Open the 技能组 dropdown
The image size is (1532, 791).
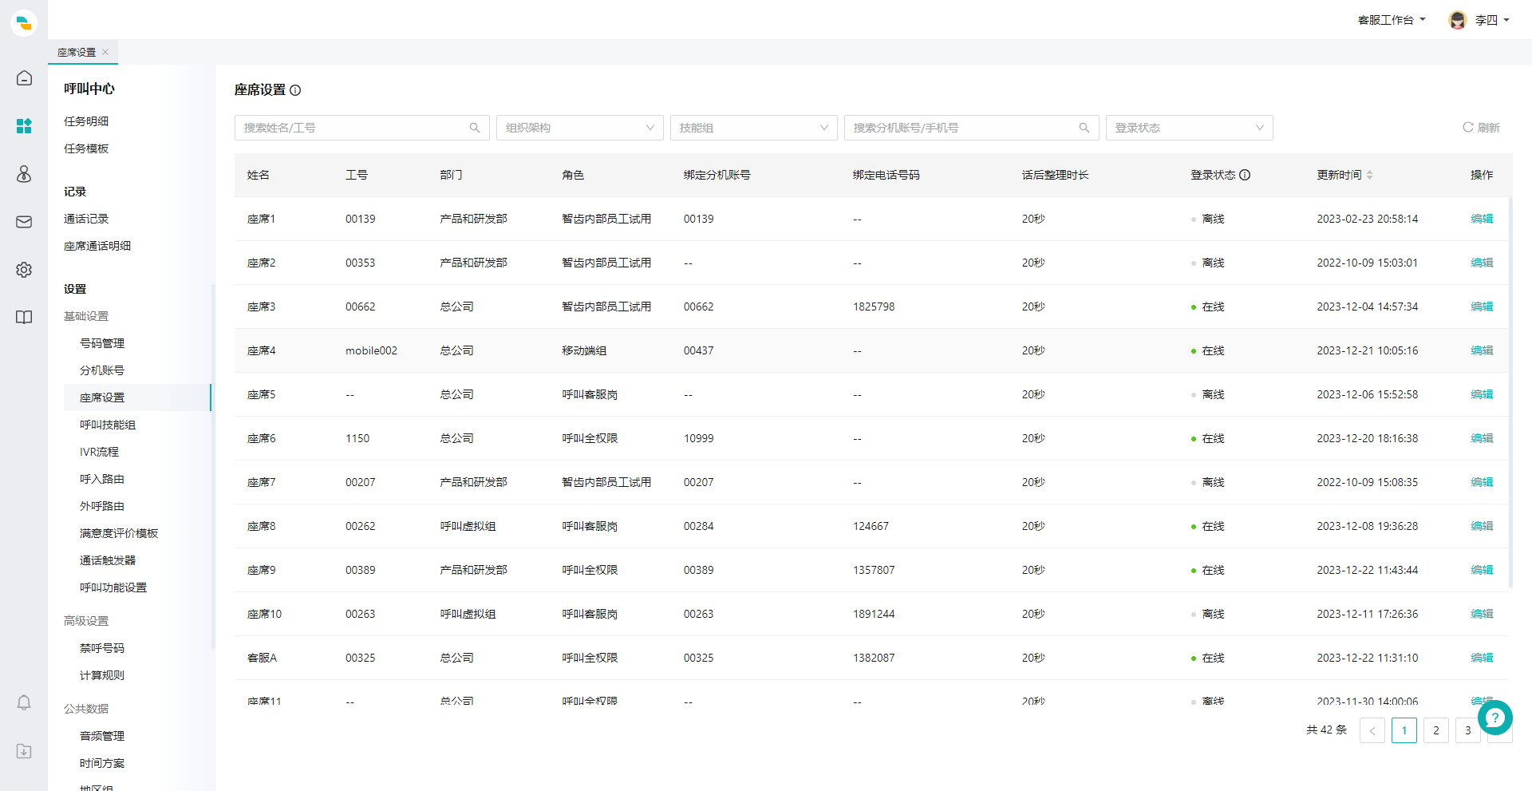[754, 128]
